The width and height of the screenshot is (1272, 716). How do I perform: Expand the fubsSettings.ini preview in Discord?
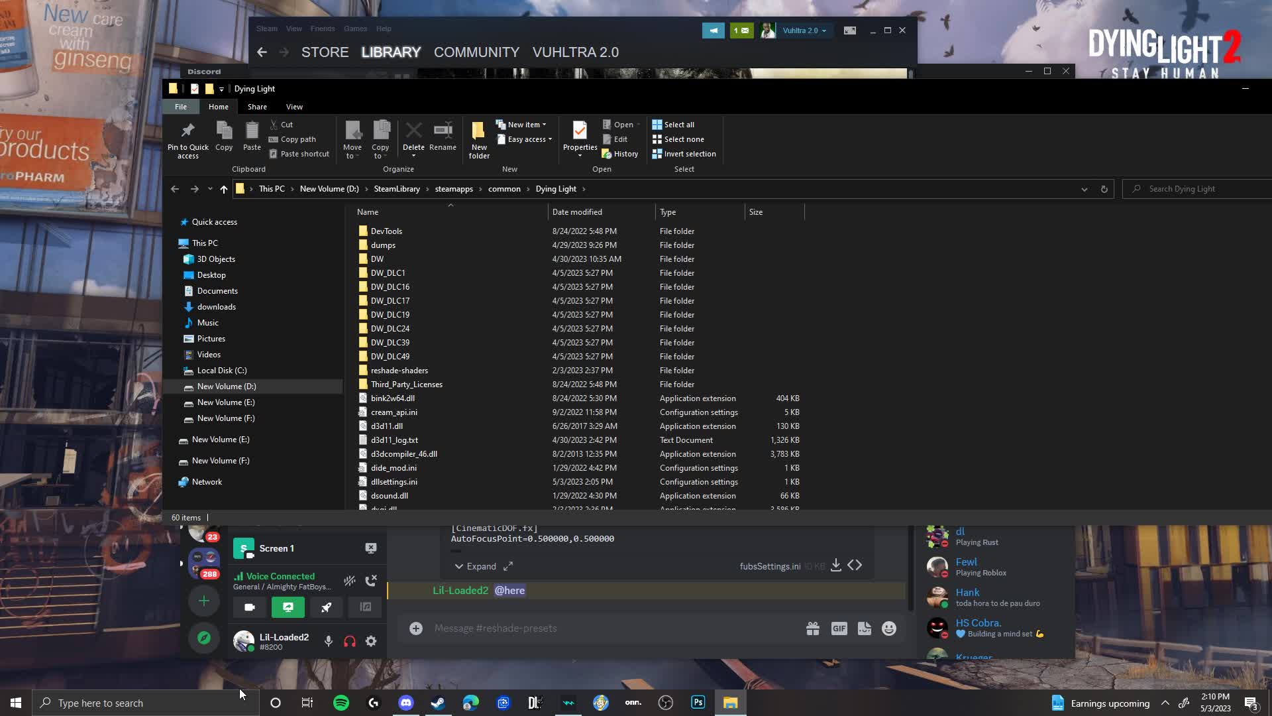pyautogui.click(x=482, y=566)
